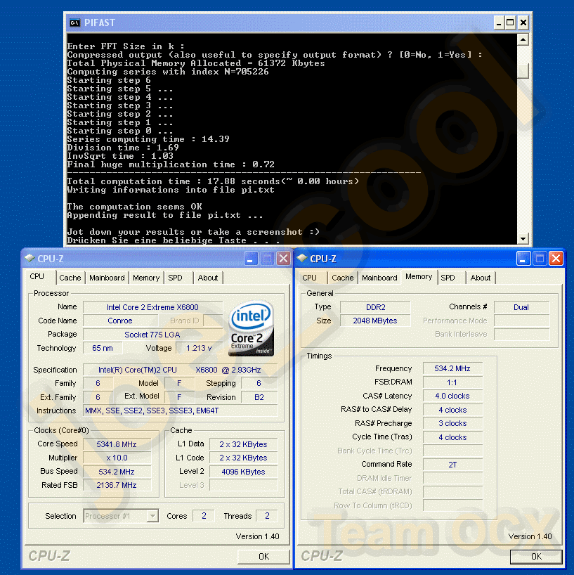Click the Voltage value 1.213 v
Viewport: 574px width, 575px height.
[199, 348]
